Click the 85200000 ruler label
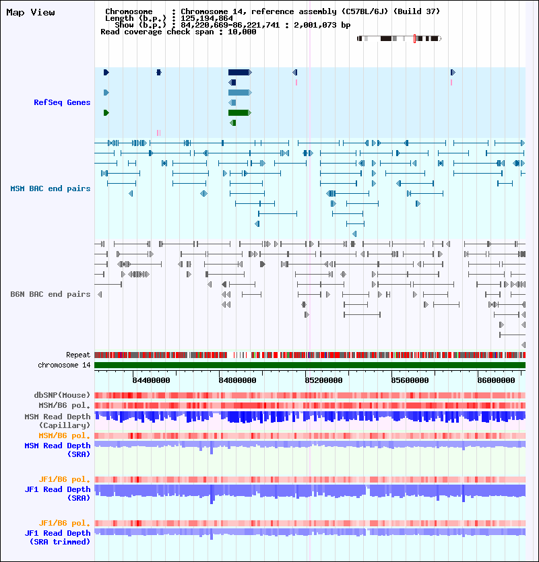The image size is (539, 562). 323,380
